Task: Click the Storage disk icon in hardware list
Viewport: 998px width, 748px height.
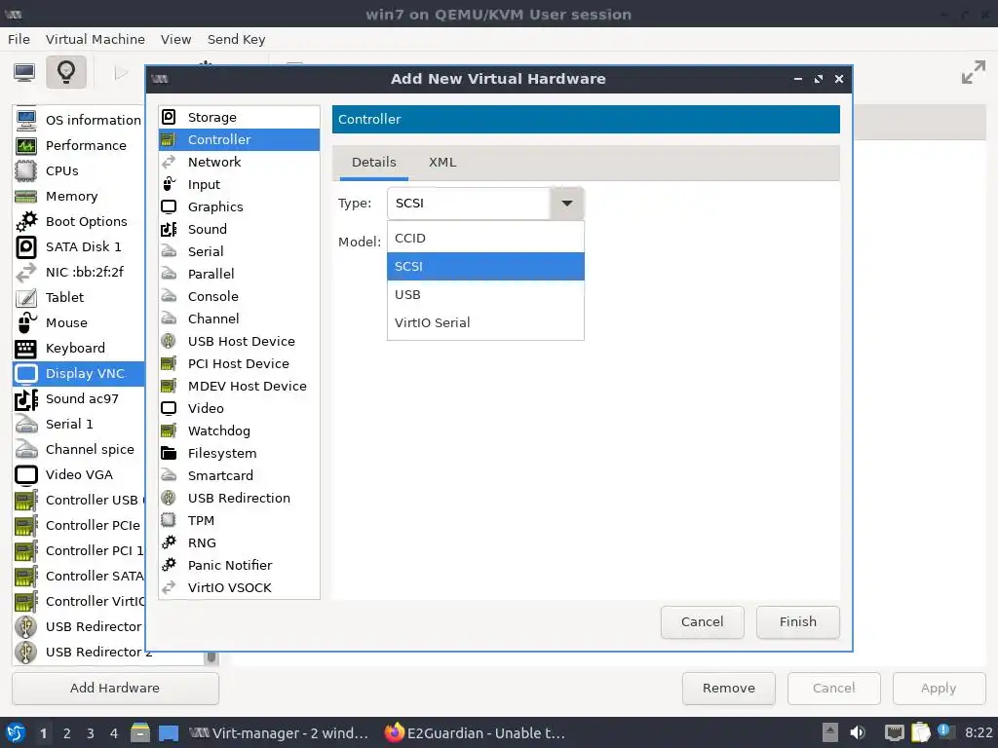Action: coord(169,117)
